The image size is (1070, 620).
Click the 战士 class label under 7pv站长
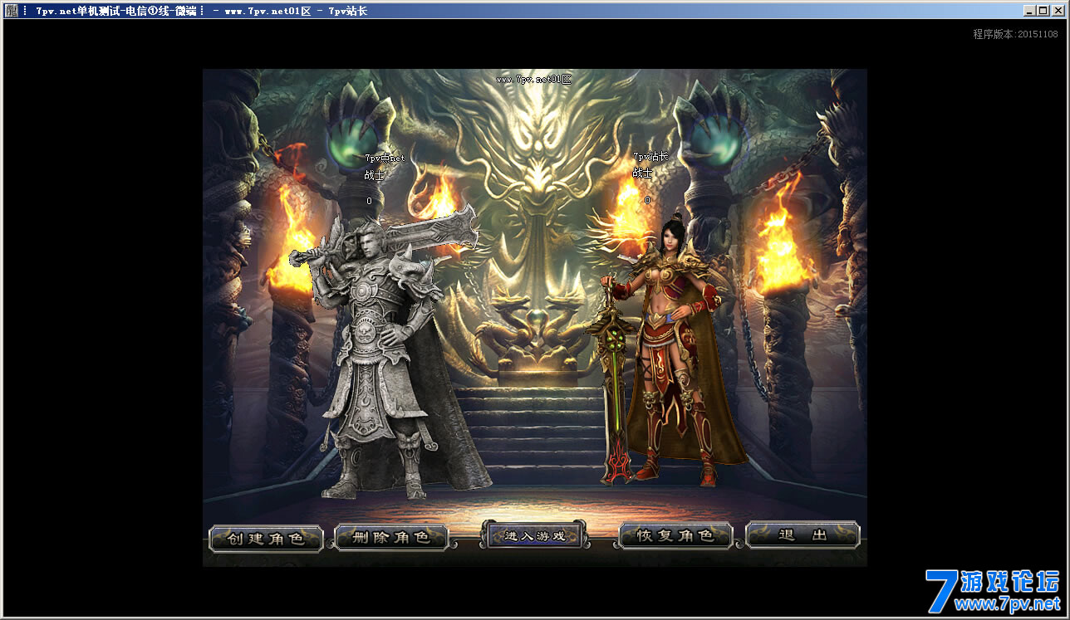642,173
